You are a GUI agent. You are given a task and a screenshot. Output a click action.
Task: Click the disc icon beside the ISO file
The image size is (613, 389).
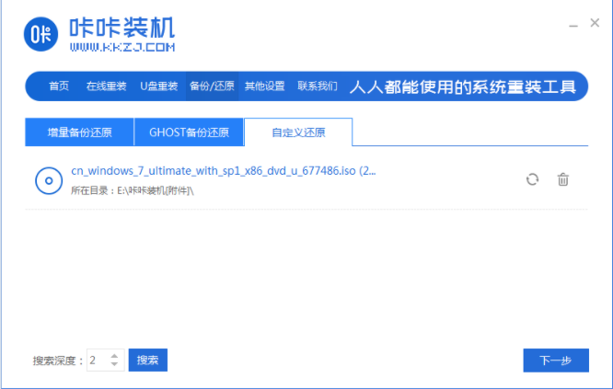tap(48, 180)
